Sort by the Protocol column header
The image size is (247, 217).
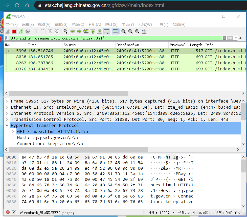(178, 45)
